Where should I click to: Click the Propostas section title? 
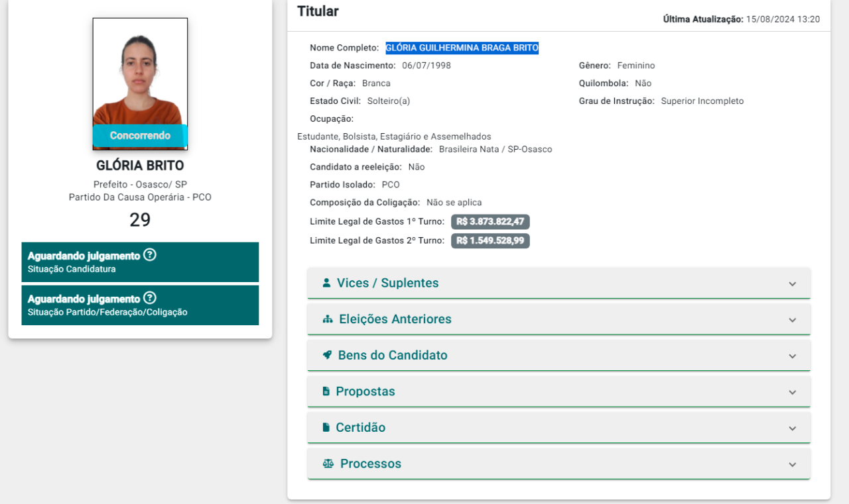click(x=365, y=391)
